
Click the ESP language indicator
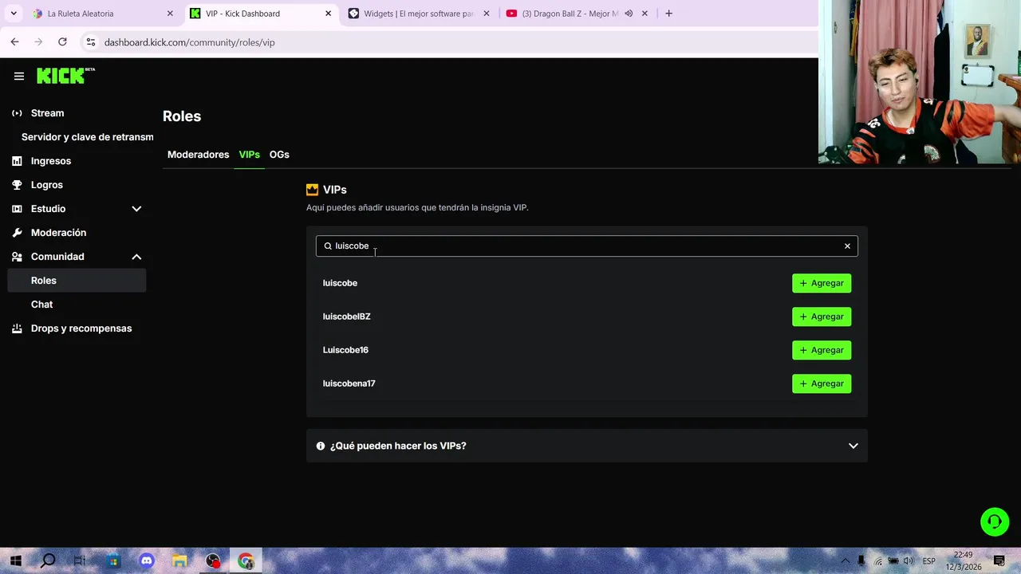pyautogui.click(x=928, y=561)
